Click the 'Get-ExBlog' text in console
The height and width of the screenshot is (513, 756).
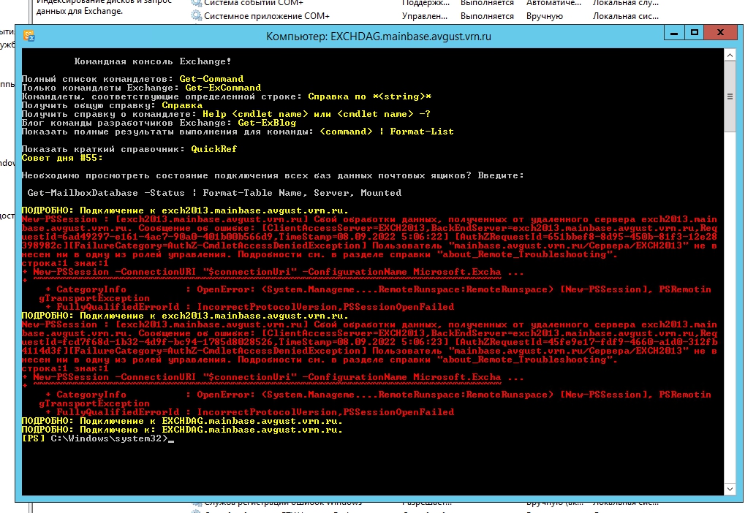click(267, 123)
